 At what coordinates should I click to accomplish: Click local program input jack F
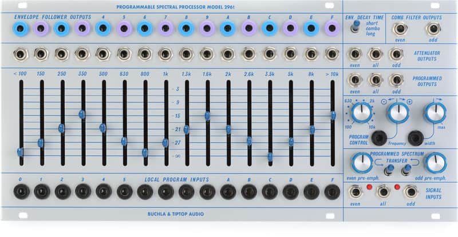(x=332, y=192)
